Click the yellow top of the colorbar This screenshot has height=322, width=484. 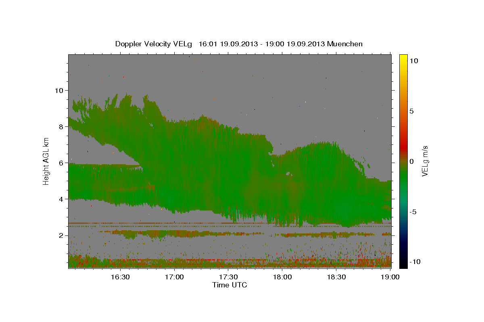[403, 58]
